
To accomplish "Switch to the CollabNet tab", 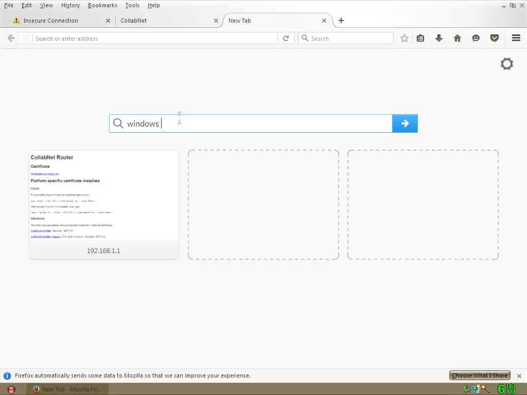I will click(x=167, y=21).
